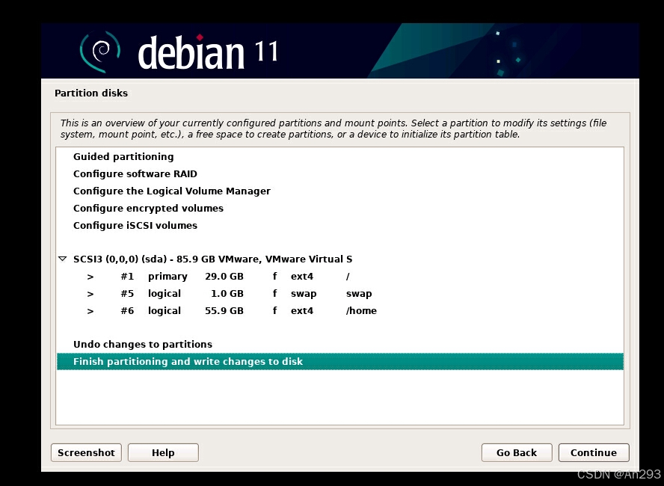This screenshot has height=486, width=664.
Task: Click the swap mount point of partition #5
Action: pyautogui.click(x=359, y=294)
